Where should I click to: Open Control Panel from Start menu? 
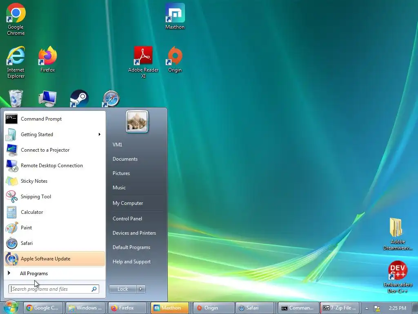(x=127, y=219)
